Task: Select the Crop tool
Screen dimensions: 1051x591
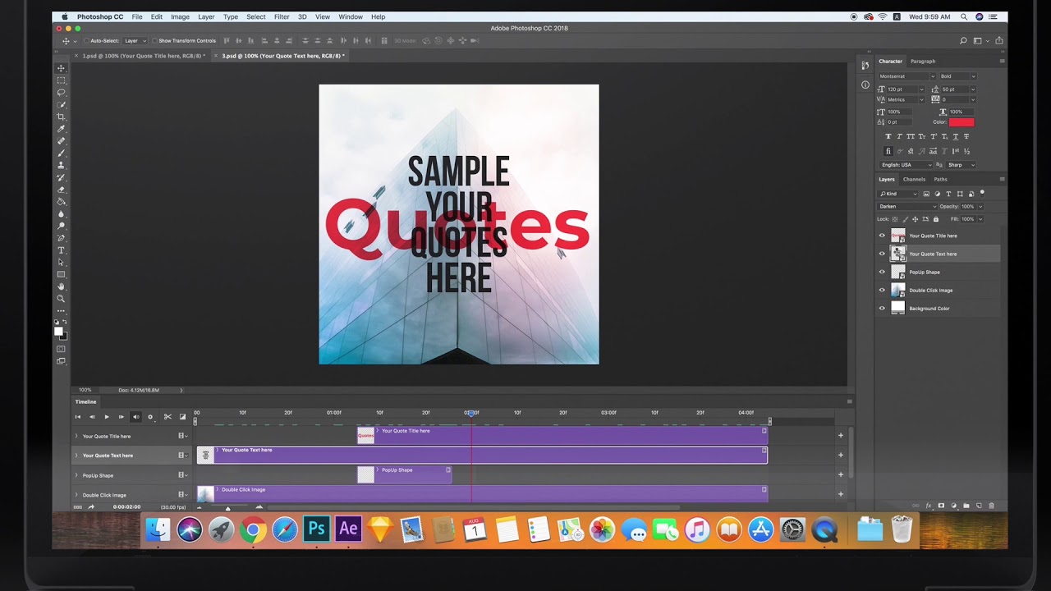Action: click(x=62, y=117)
